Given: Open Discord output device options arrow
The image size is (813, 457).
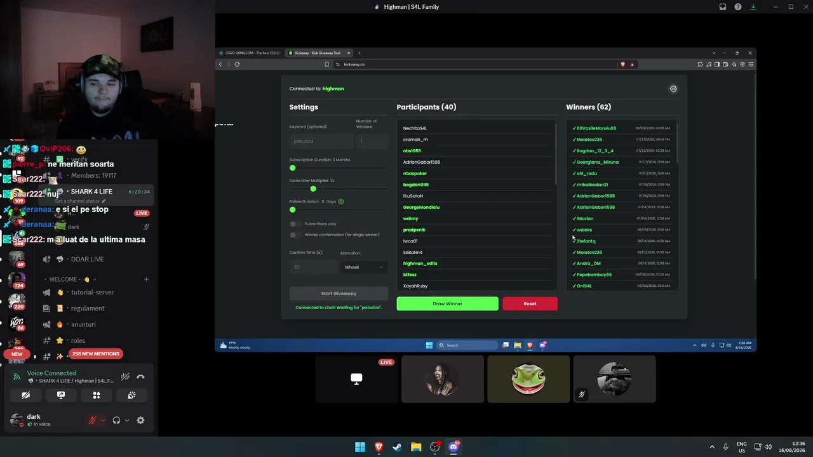Looking at the screenshot, I should 126,420.
